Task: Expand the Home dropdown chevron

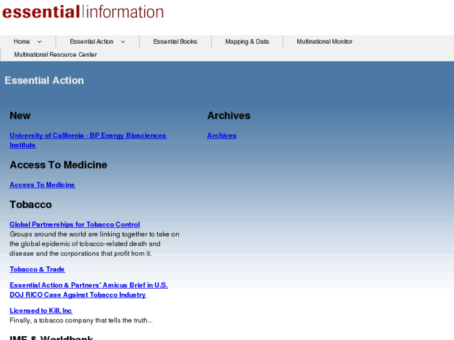Action: [x=39, y=42]
